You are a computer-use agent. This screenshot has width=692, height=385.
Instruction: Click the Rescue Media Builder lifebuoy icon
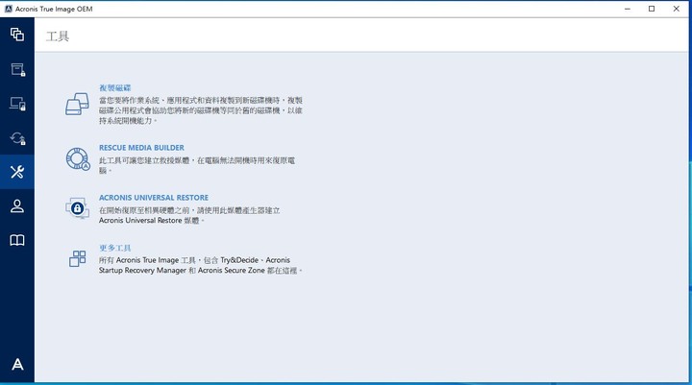[78, 158]
